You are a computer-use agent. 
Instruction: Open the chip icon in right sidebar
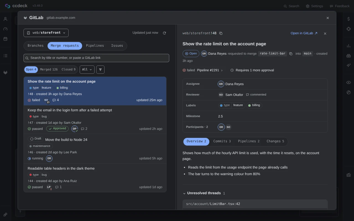pyautogui.click(x=348, y=29)
